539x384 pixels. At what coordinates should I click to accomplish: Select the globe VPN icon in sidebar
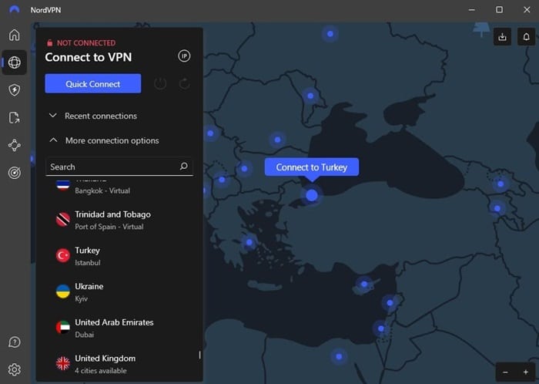pyautogui.click(x=14, y=62)
